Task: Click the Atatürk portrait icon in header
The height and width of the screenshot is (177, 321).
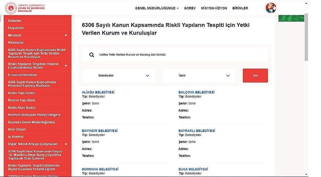Action: click(x=271, y=8)
